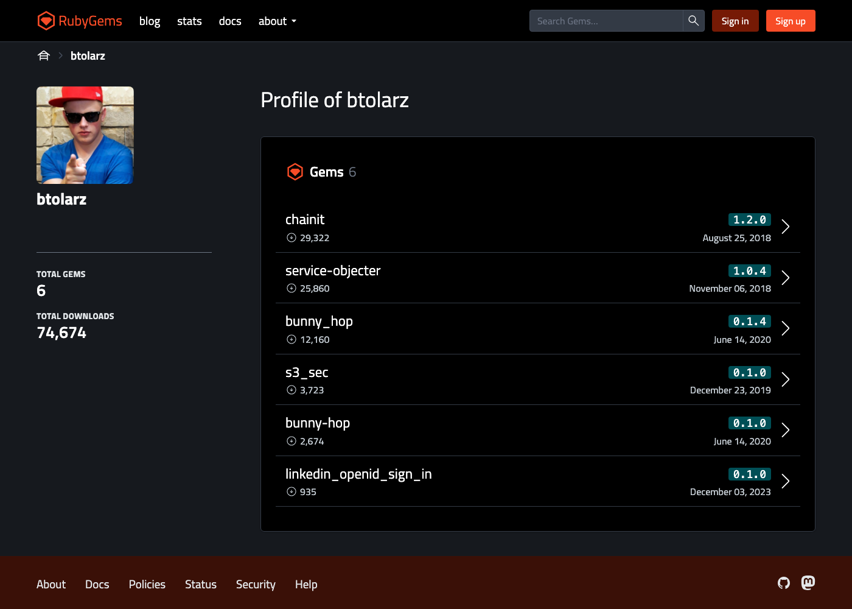852x609 pixels.
Task: Open the bunny_hop gem link
Action: pyautogui.click(x=319, y=321)
